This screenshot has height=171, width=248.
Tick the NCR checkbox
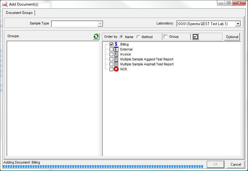pyautogui.click(x=111, y=69)
